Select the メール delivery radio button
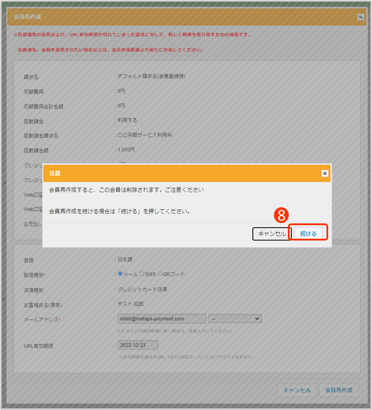372x410 pixels. (x=120, y=274)
